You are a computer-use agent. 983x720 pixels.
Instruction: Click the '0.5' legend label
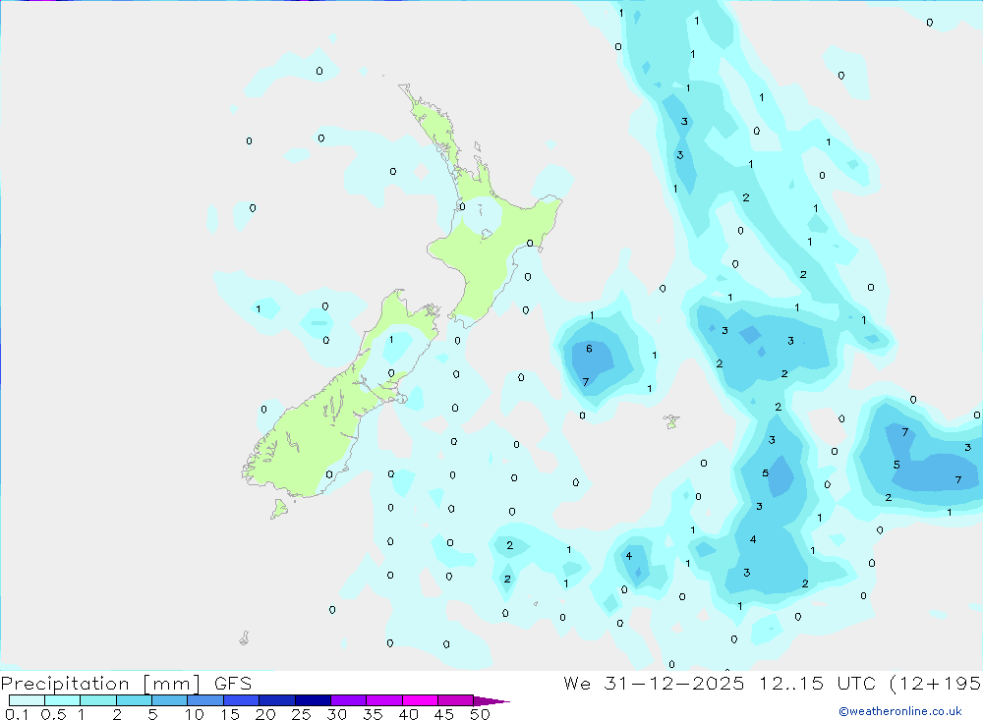[53, 714]
